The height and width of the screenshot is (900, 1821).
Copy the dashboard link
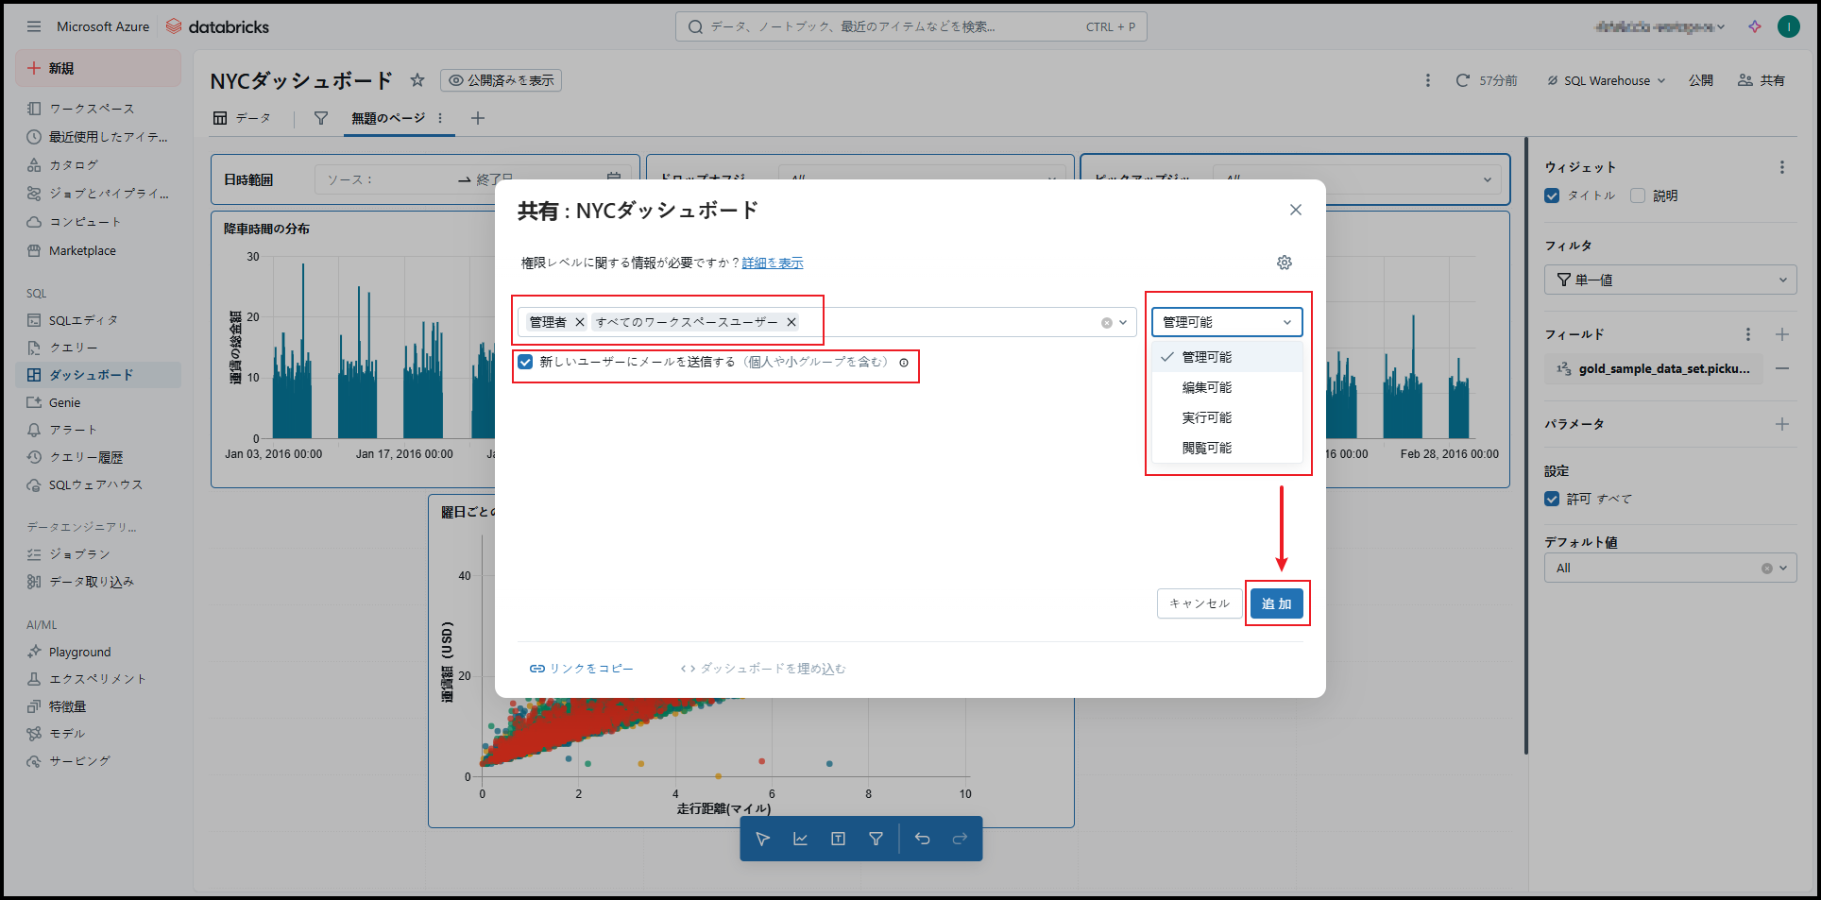(x=581, y=669)
